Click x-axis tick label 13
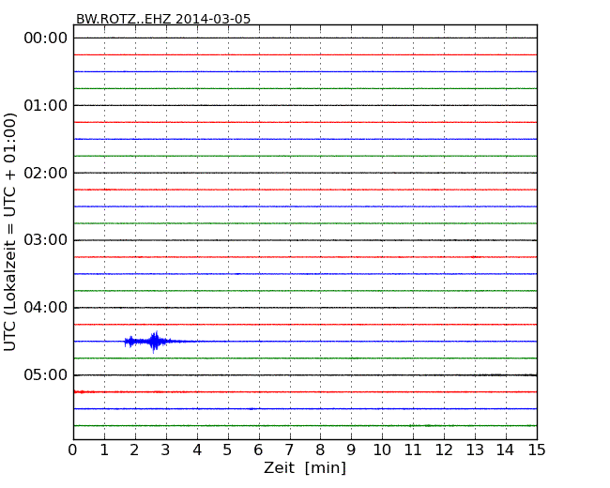Image resolution: width=610 pixels, height=488 pixels. click(x=475, y=450)
